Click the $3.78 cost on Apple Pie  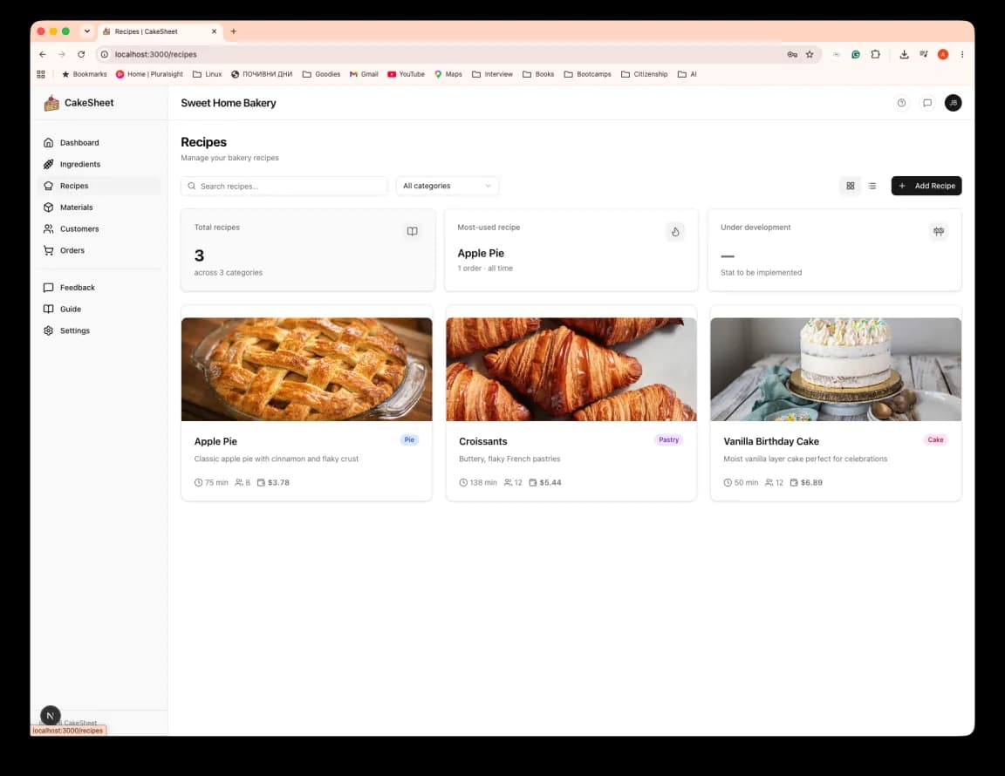coord(278,482)
